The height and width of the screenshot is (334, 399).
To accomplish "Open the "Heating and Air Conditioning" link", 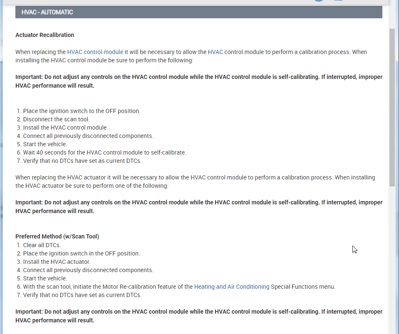I will click(232, 287).
